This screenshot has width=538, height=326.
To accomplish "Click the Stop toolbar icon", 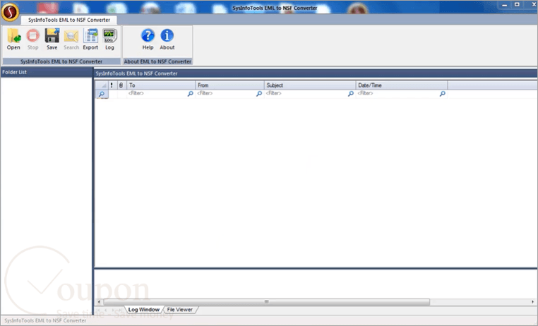I will (x=33, y=40).
